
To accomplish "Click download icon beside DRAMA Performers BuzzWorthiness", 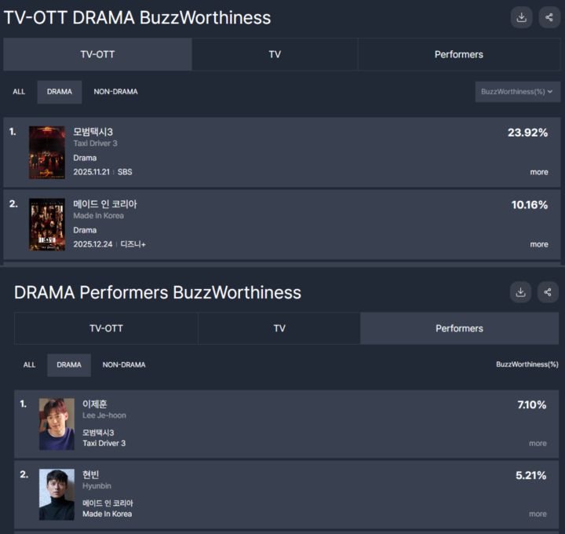I will 520,292.
